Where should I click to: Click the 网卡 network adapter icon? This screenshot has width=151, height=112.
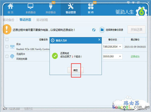[12, 47]
